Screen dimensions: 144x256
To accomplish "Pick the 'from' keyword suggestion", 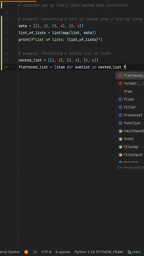I will (130, 91).
